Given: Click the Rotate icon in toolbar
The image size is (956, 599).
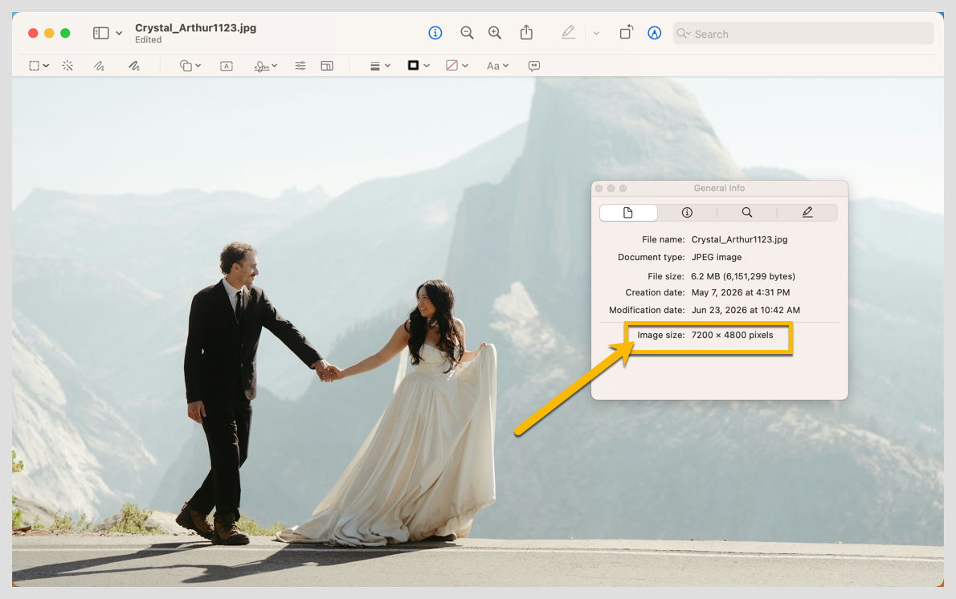Looking at the screenshot, I should pyautogui.click(x=626, y=32).
